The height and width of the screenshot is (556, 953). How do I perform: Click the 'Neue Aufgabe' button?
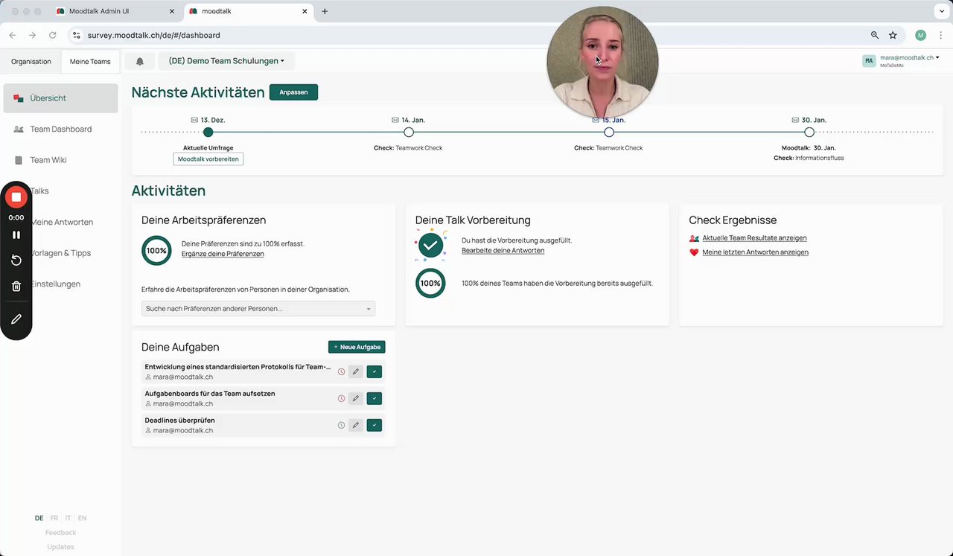click(x=357, y=347)
